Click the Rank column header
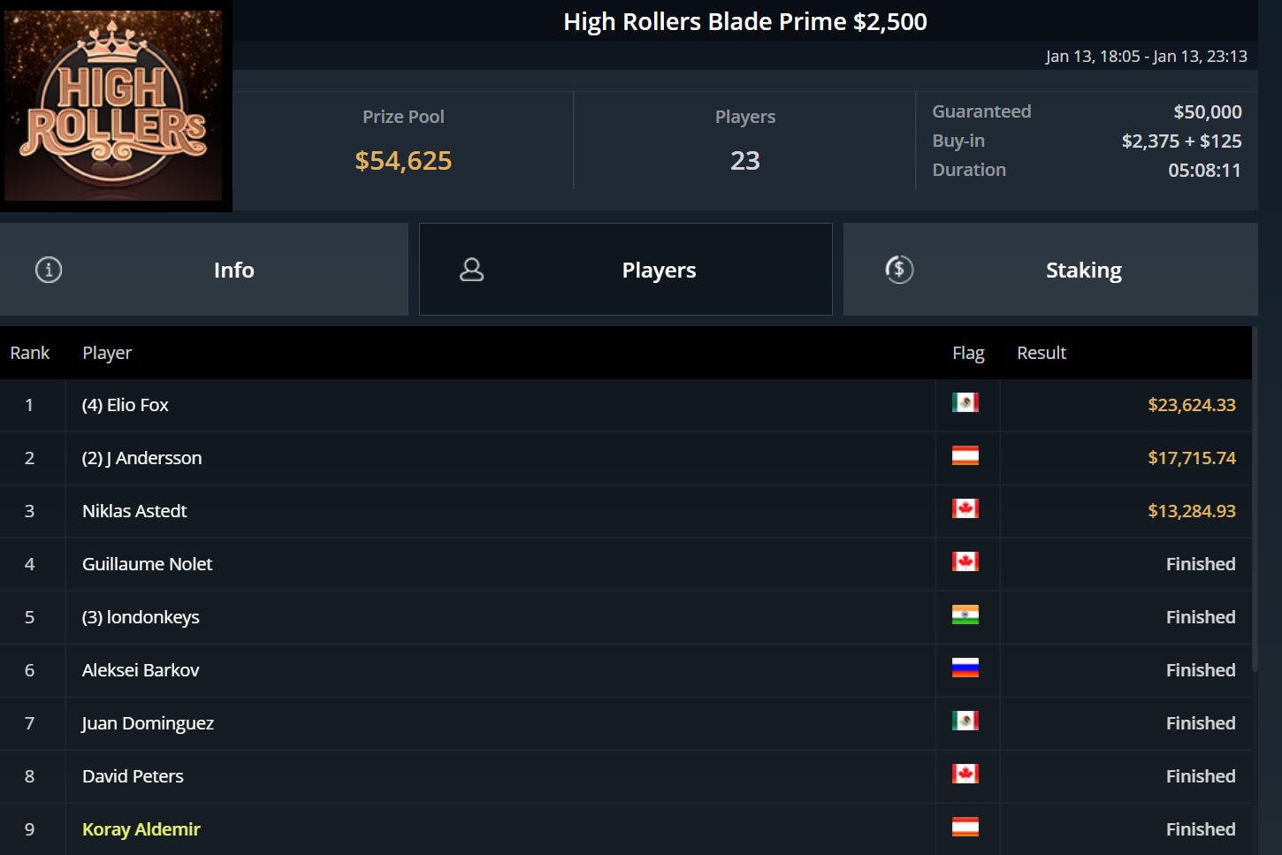 pyautogui.click(x=30, y=353)
